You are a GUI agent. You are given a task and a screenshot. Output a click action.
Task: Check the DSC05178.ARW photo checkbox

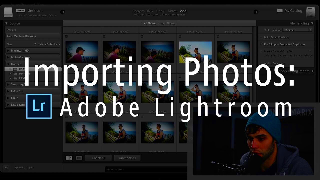click(218, 36)
